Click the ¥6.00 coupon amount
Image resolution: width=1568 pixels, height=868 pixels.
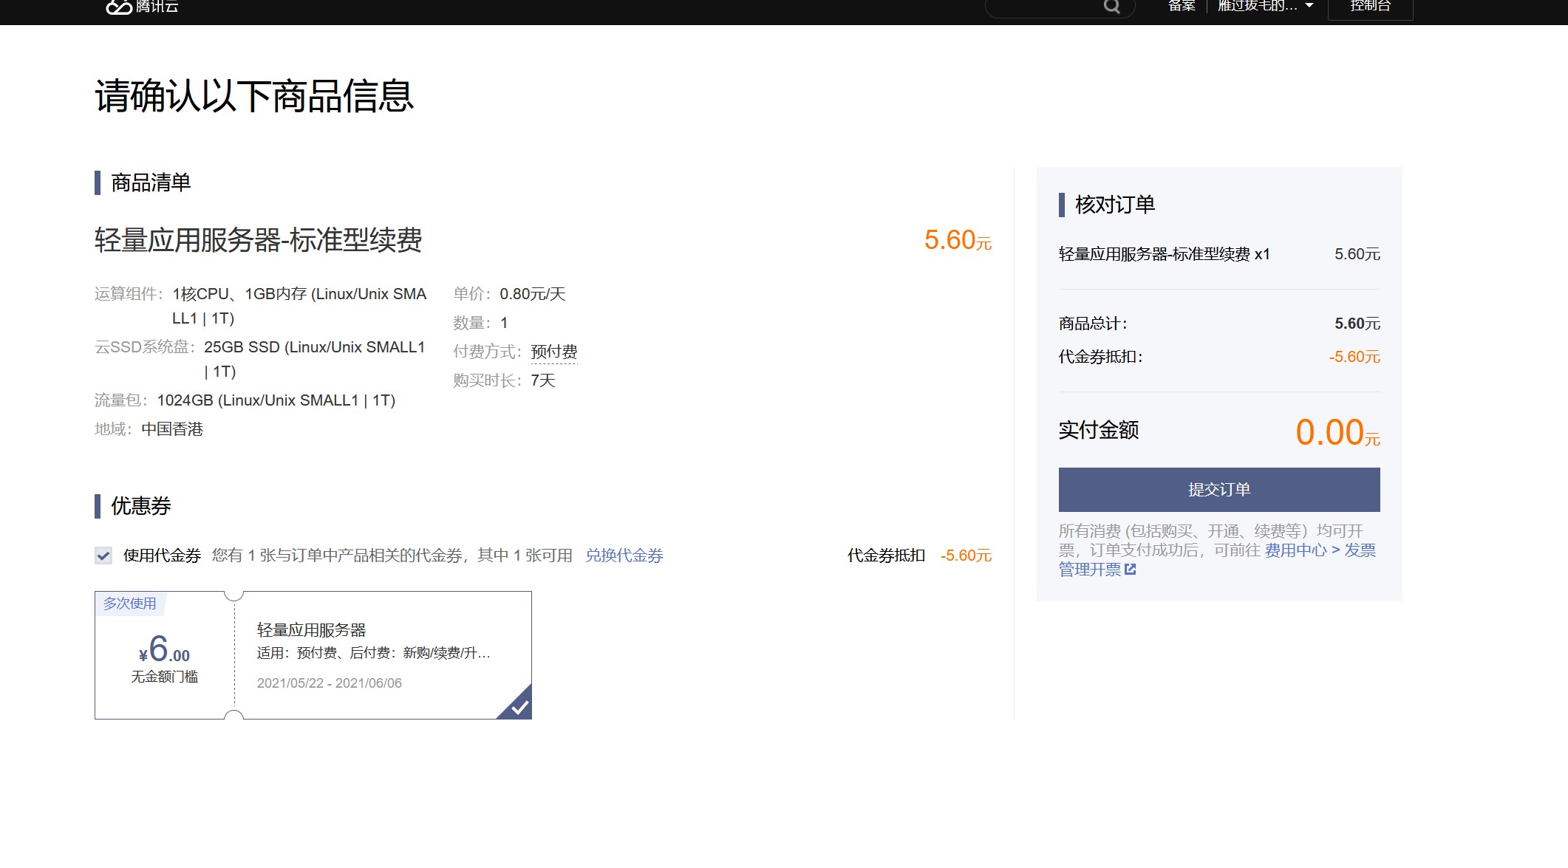click(x=165, y=649)
